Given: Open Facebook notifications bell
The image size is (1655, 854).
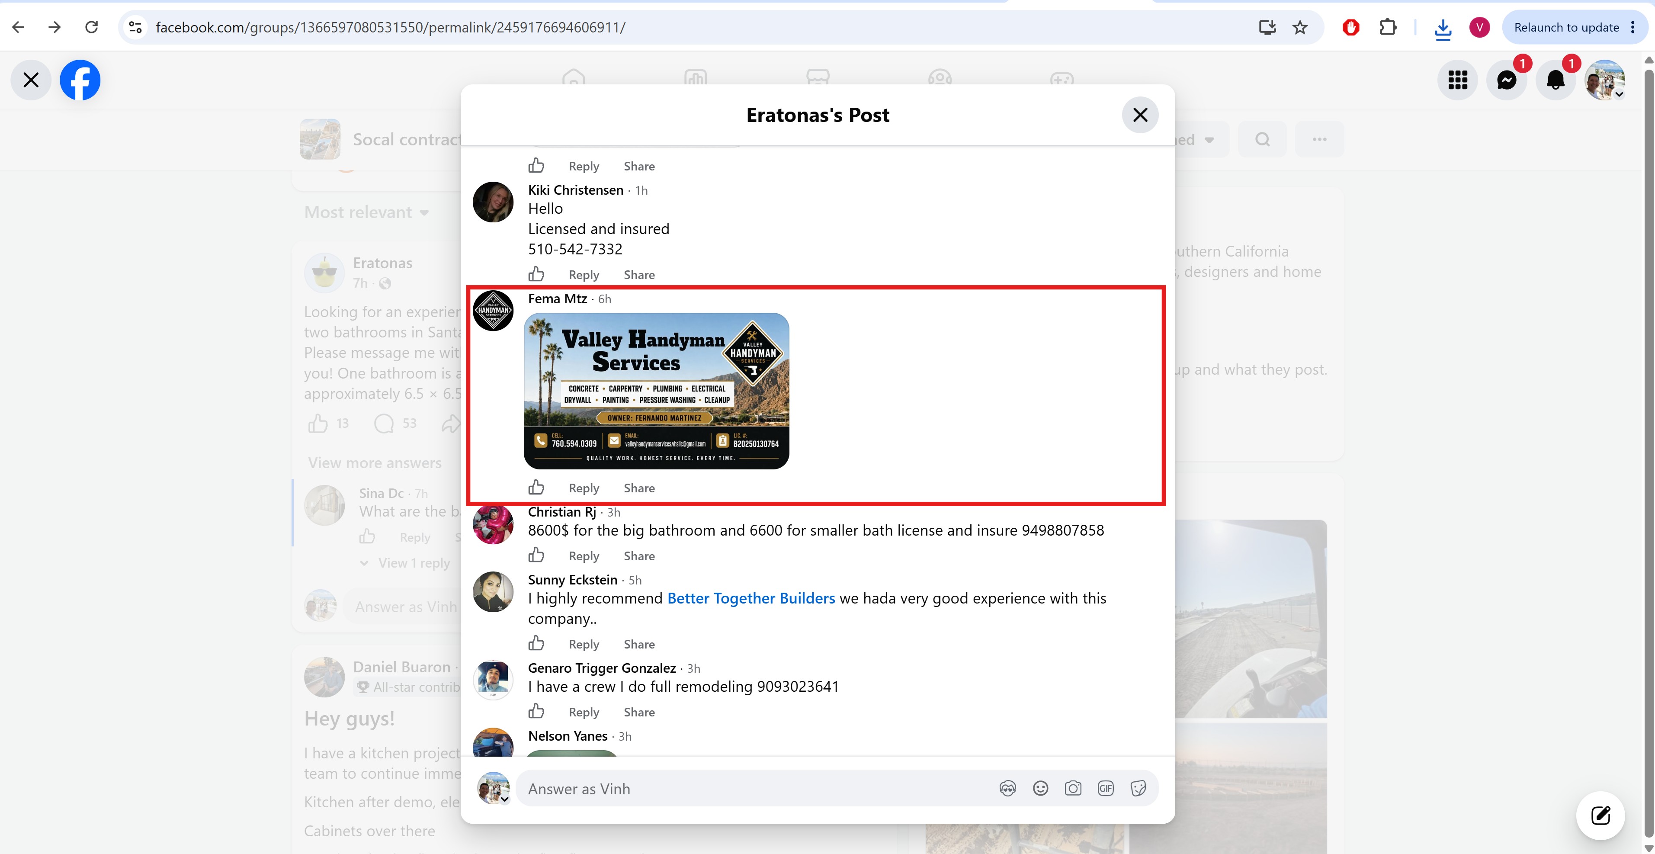Looking at the screenshot, I should pos(1556,80).
